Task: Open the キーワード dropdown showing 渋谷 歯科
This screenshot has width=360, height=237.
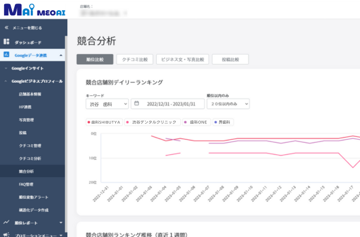Action: [x=107, y=104]
